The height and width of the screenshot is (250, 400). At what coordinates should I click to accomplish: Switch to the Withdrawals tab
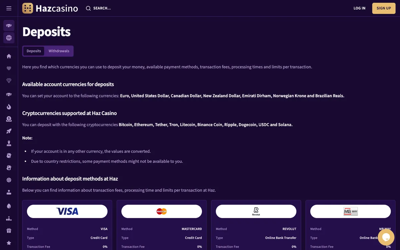pos(59,51)
